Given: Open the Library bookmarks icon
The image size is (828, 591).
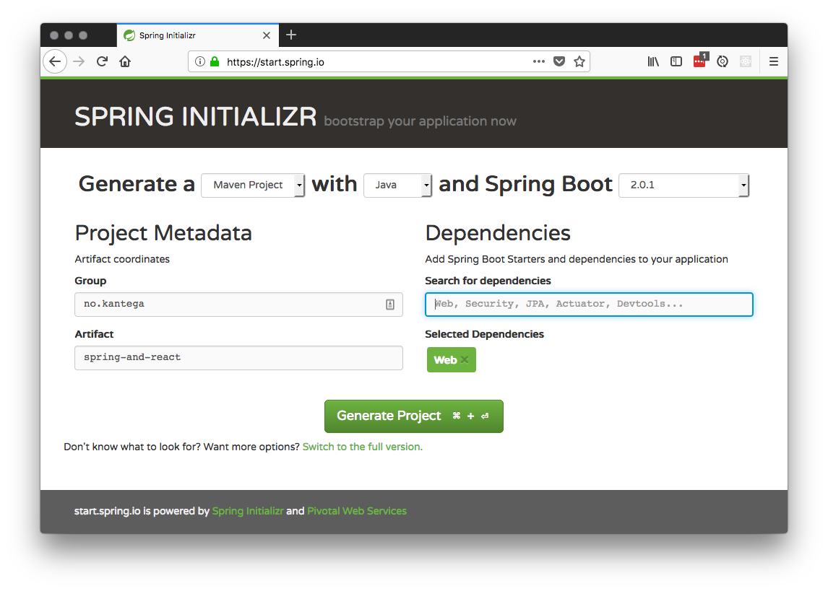Looking at the screenshot, I should tap(653, 61).
